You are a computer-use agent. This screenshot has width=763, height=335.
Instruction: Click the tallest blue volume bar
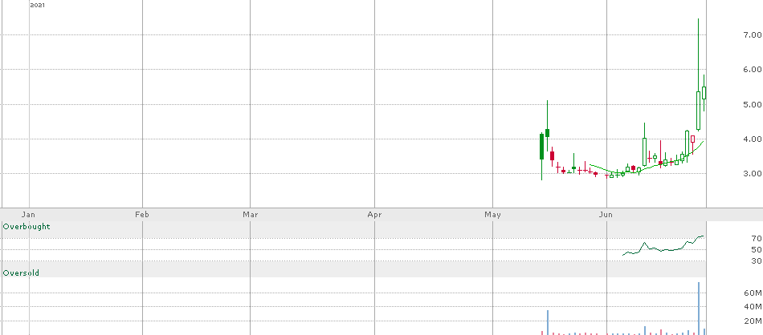tap(699, 309)
